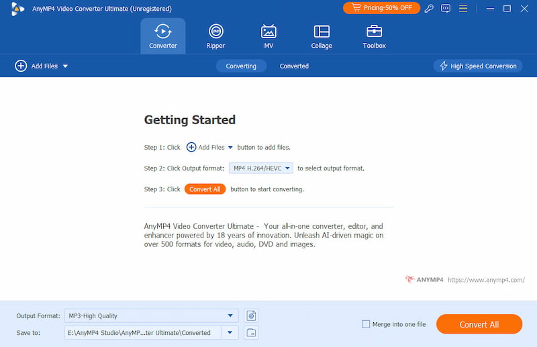Click the register key icon
Image resolution: width=537 pixels, height=347 pixels.
[430, 9]
